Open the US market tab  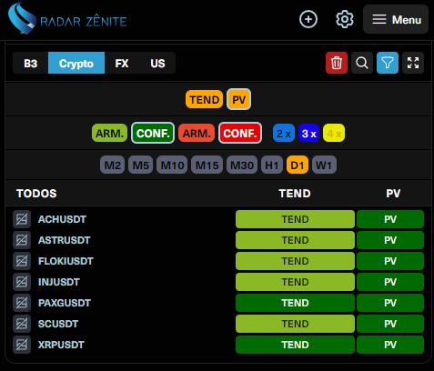pos(157,63)
